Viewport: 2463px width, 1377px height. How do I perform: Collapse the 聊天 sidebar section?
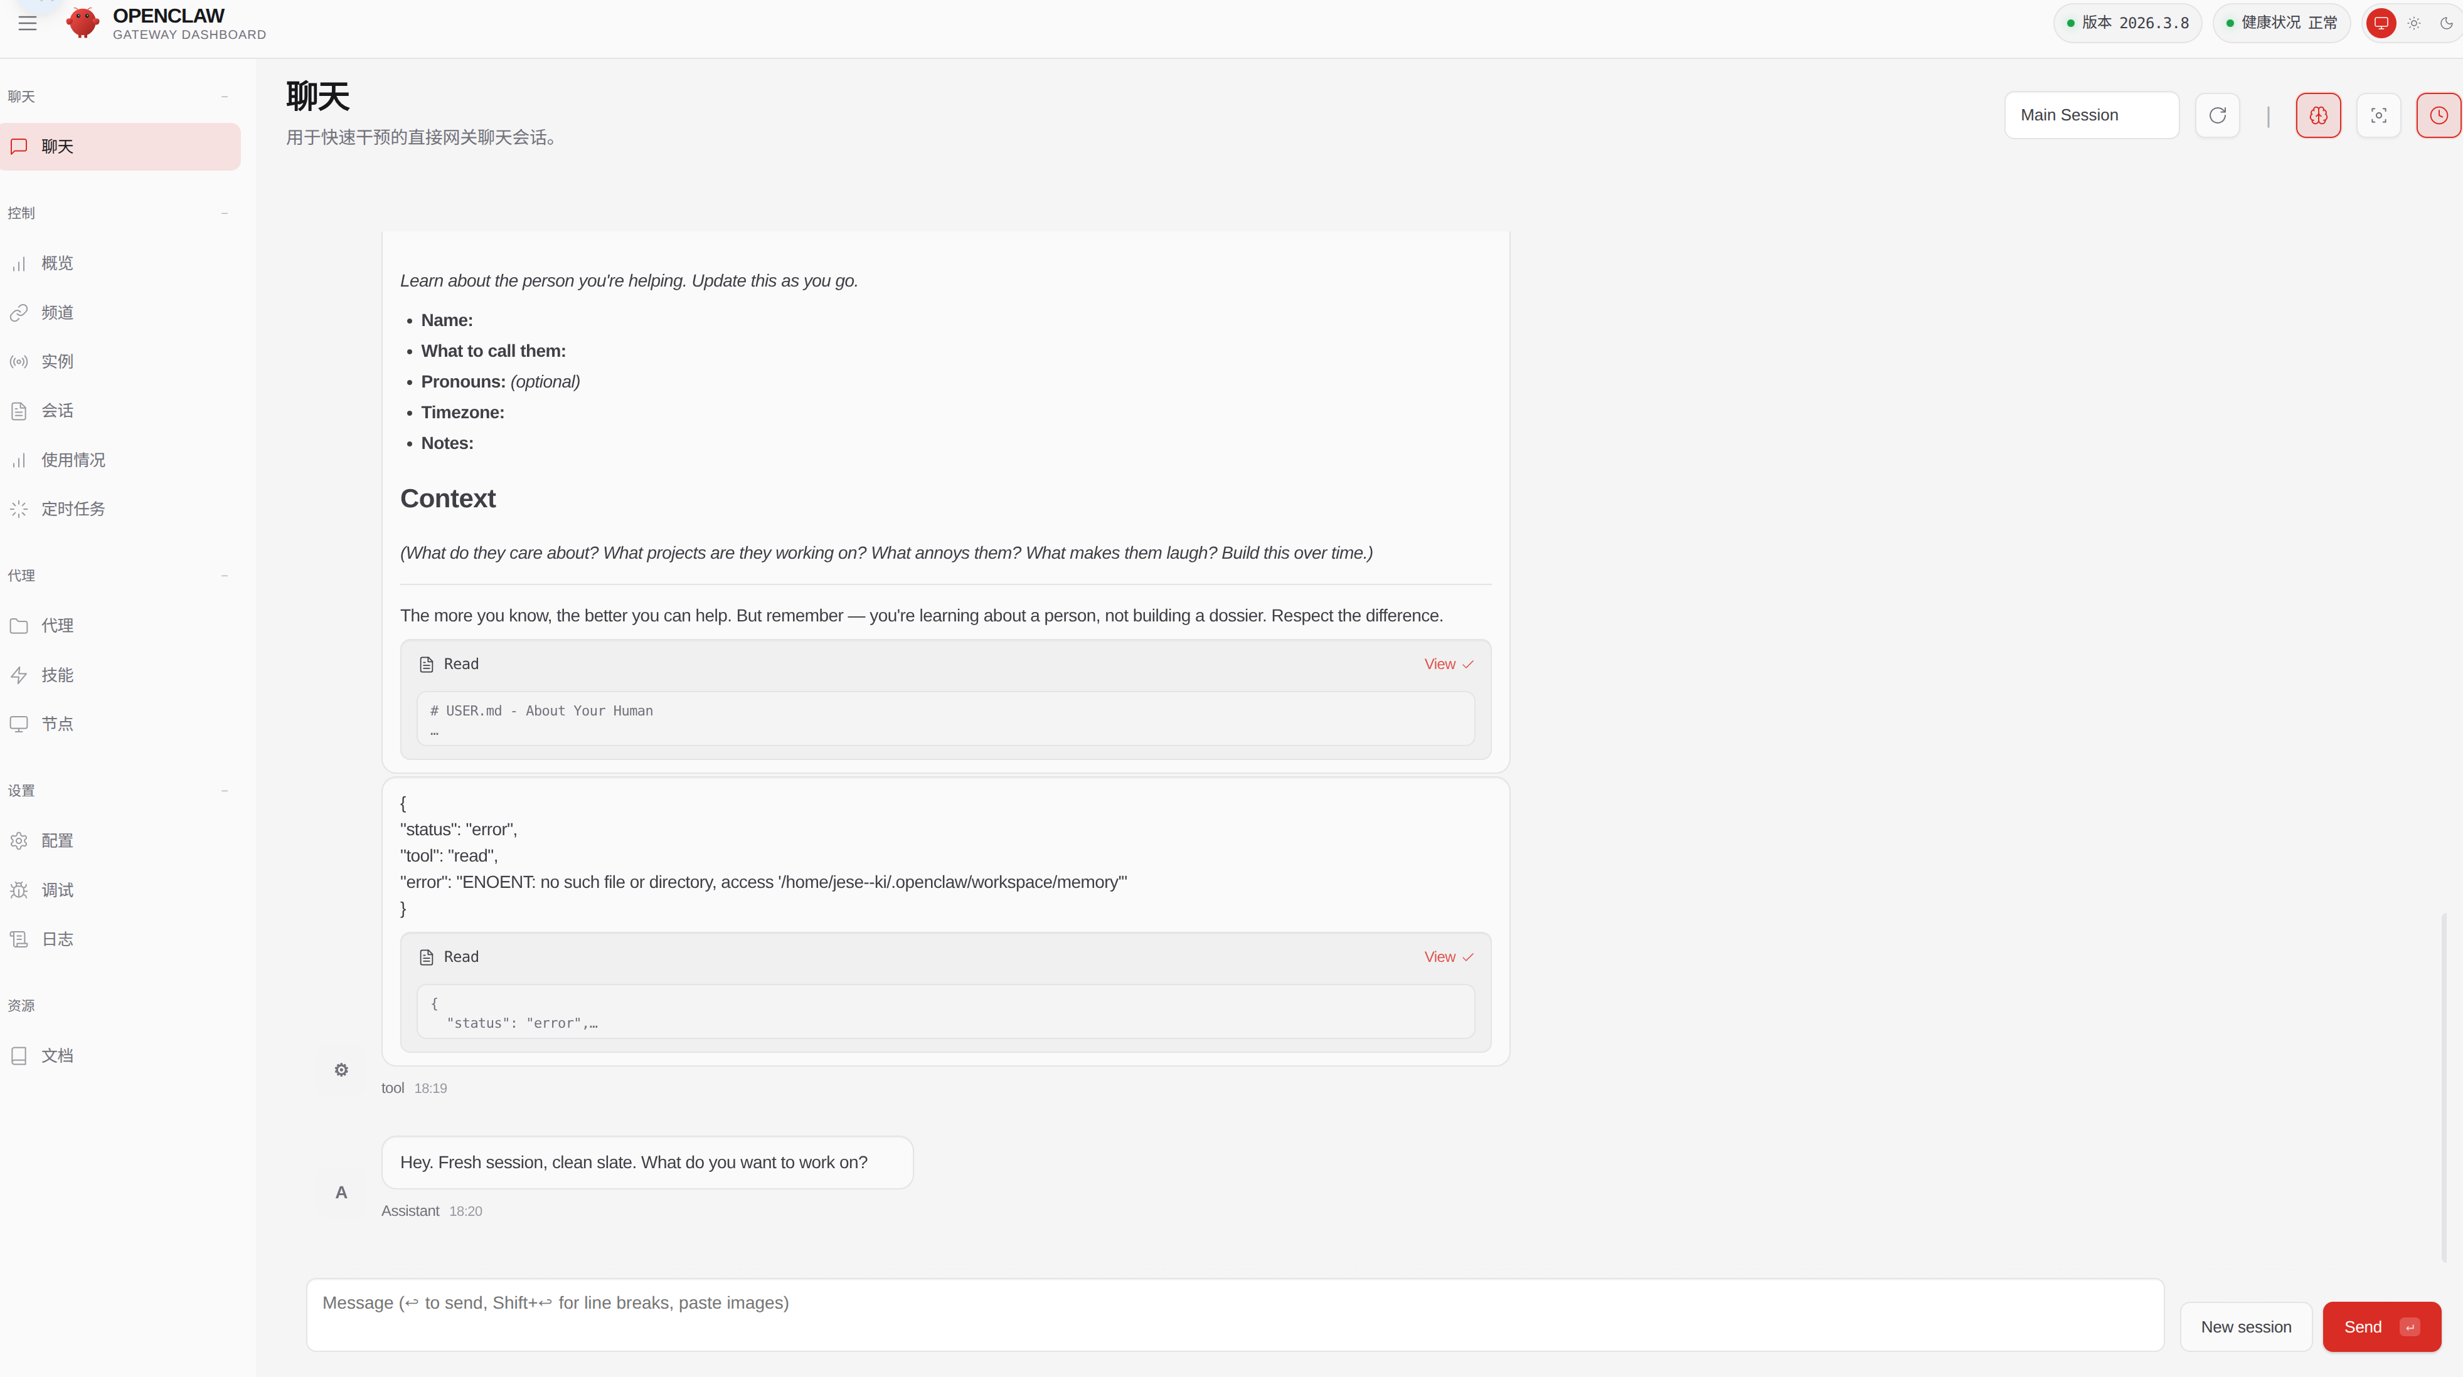pos(224,95)
